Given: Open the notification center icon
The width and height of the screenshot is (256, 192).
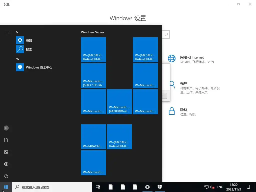Looking at the screenshot, I should point(248,187).
